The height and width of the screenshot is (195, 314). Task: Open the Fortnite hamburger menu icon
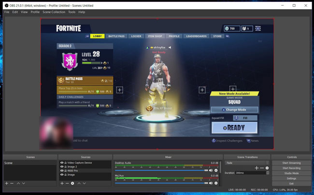(258, 28)
